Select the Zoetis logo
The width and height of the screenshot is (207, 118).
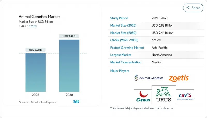pos(179,78)
